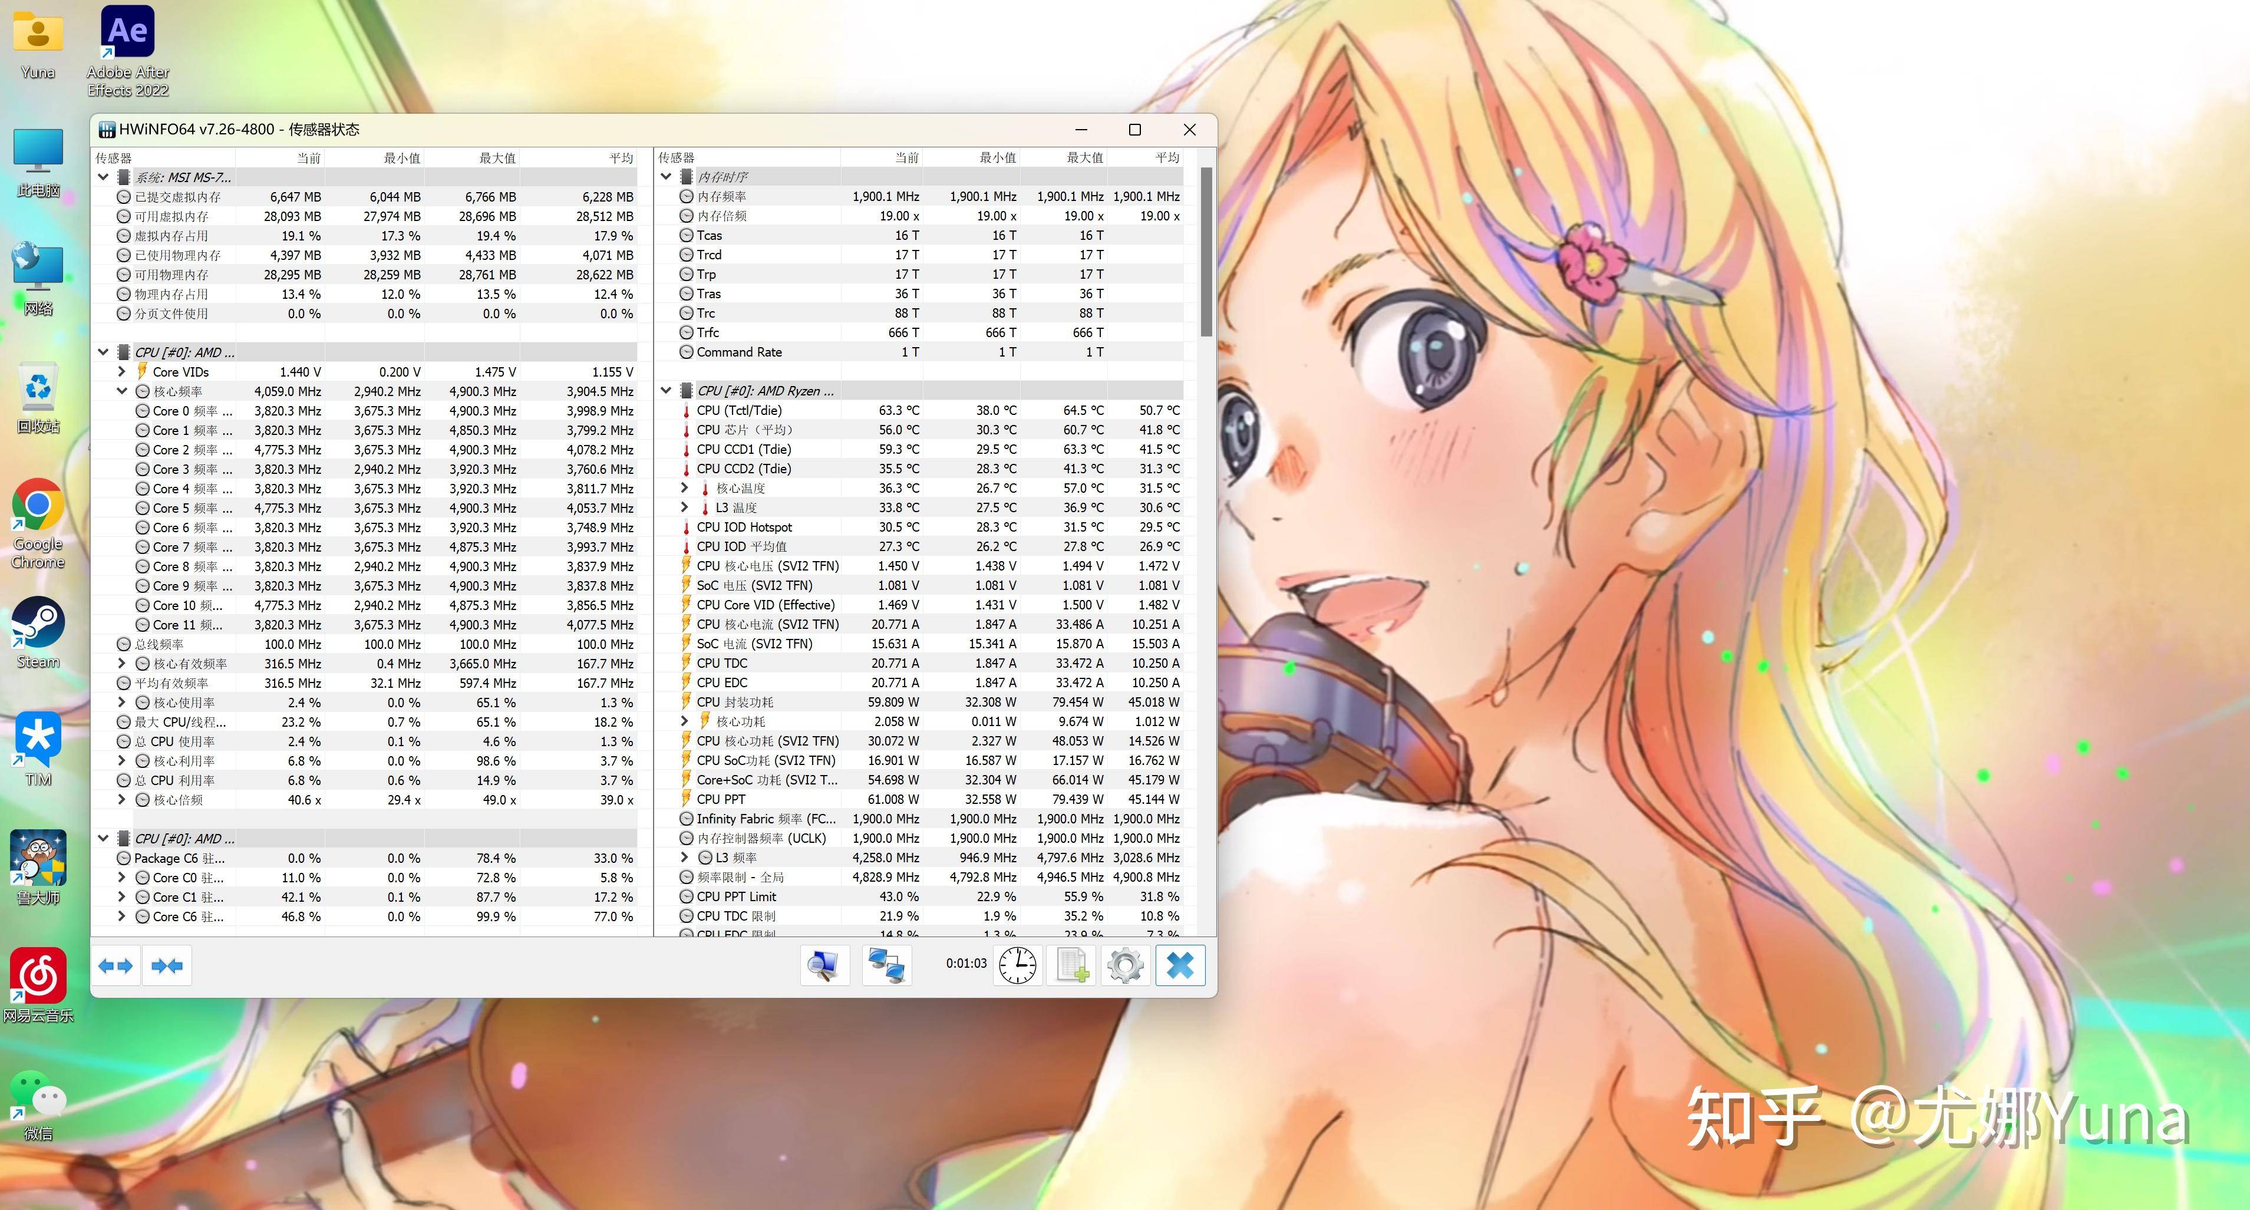The width and height of the screenshot is (2250, 1210).
Task: Expand the 核心温度 row
Action: pos(685,487)
